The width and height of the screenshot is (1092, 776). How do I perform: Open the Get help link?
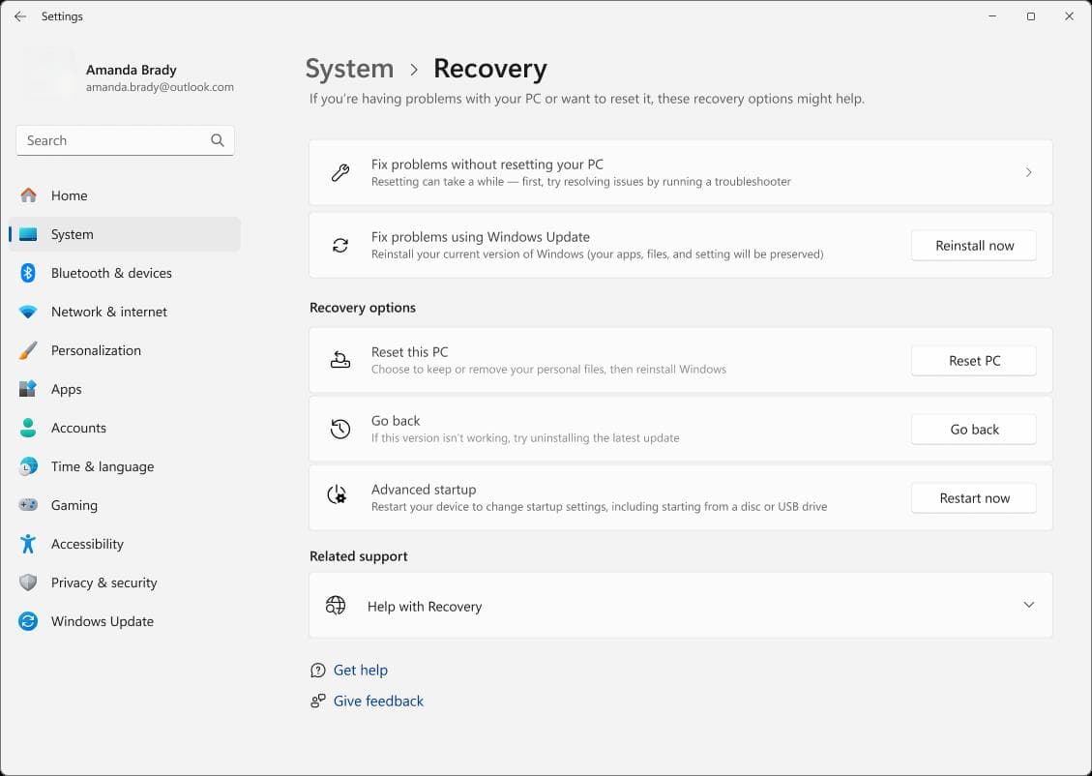coord(360,671)
